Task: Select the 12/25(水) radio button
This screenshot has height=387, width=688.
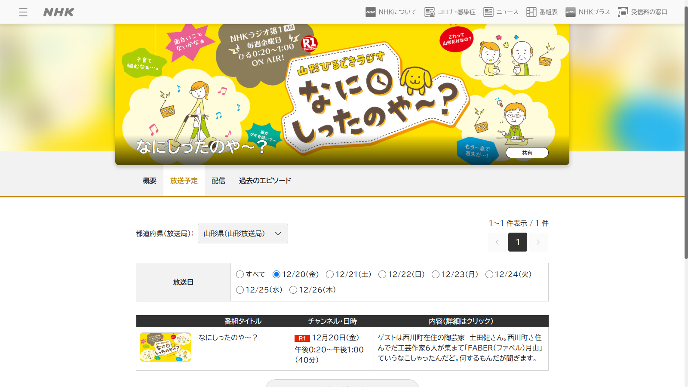Action: (x=240, y=290)
